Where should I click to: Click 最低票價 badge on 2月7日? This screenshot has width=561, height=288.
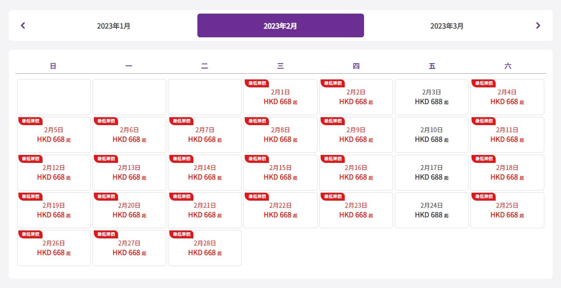181,121
